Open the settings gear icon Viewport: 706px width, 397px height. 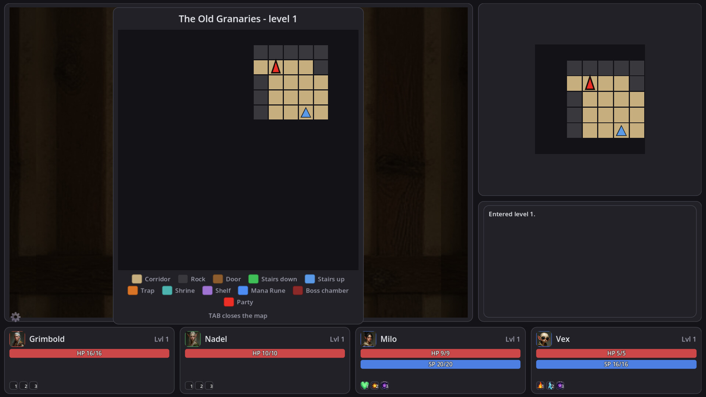(x=15, y=316)
